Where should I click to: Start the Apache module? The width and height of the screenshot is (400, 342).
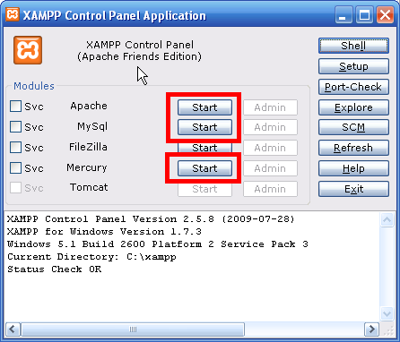coord(204,107)
